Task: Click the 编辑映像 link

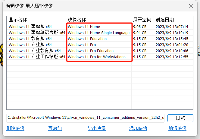Action: (x=177, y=128)
